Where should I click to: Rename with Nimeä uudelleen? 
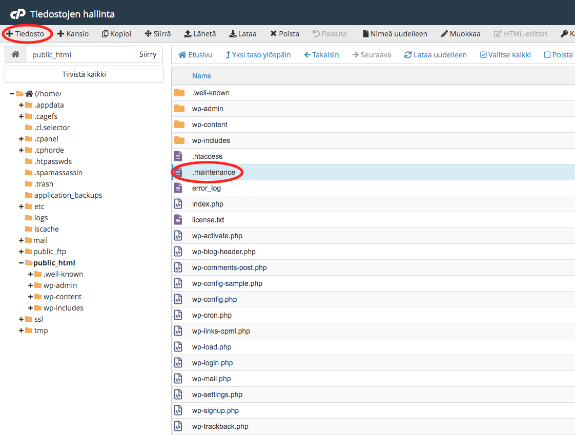point(395,34)
